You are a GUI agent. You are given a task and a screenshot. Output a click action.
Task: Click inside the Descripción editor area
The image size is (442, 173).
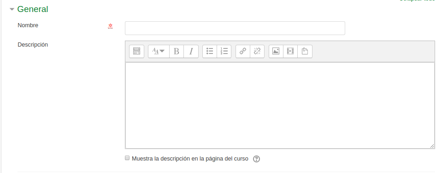(x=280, y=105)
